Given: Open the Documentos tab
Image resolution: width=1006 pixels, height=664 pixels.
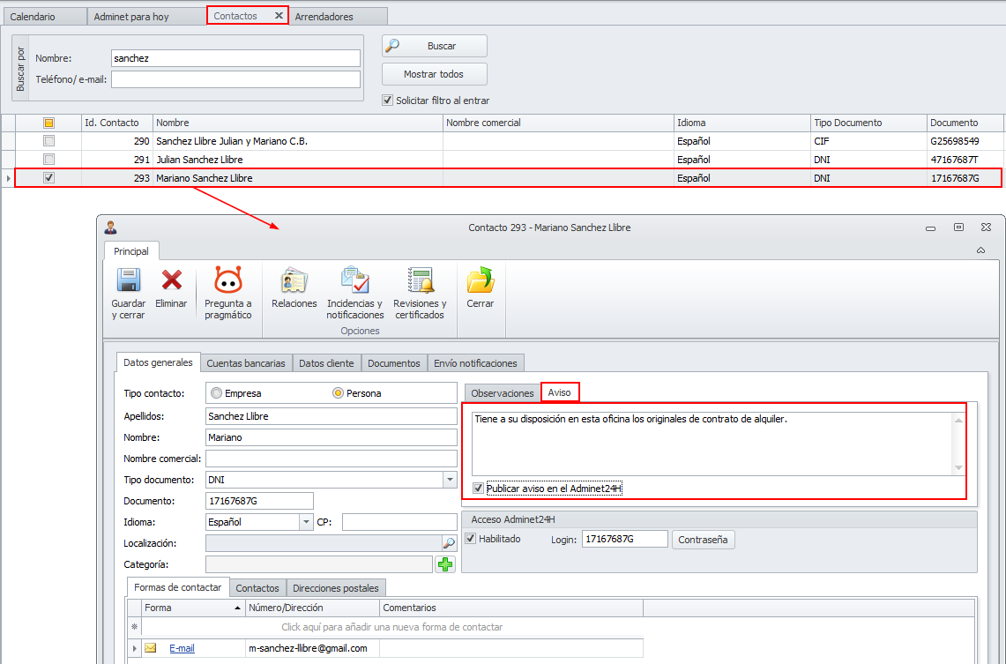Looking at the screenshot, I should click(x=394, y=363).
